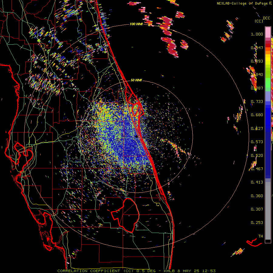Click the 0.947 scale value
Screen dimensions: 273x273
(257, 48)
